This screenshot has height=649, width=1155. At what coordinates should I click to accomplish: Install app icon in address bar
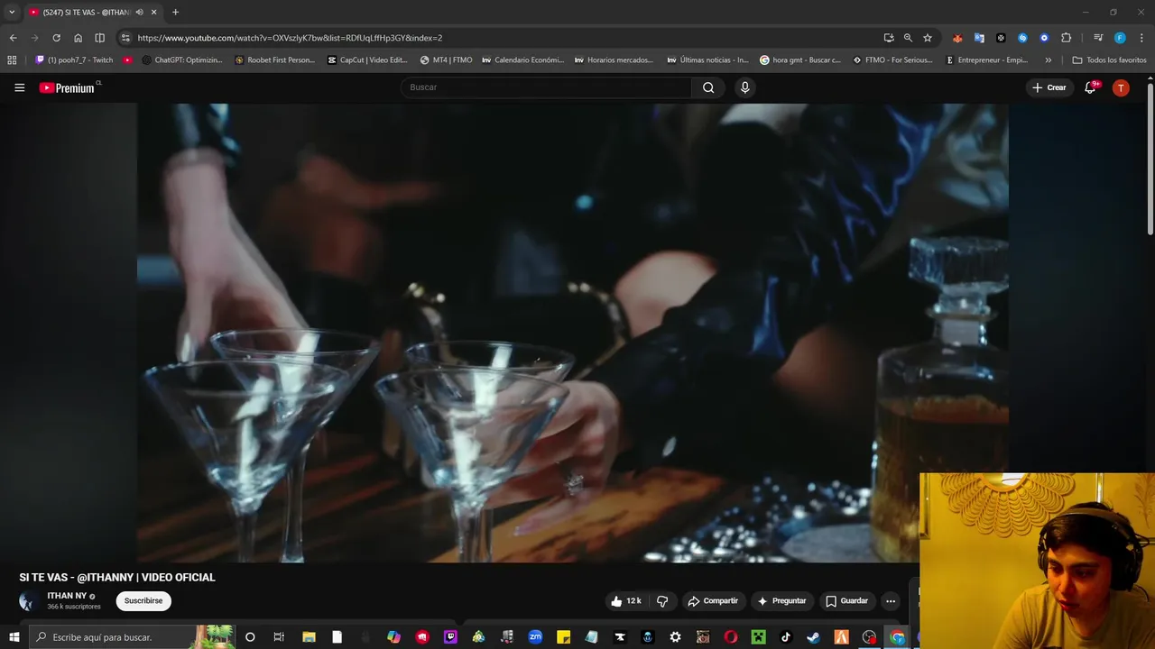click(889, 38)
